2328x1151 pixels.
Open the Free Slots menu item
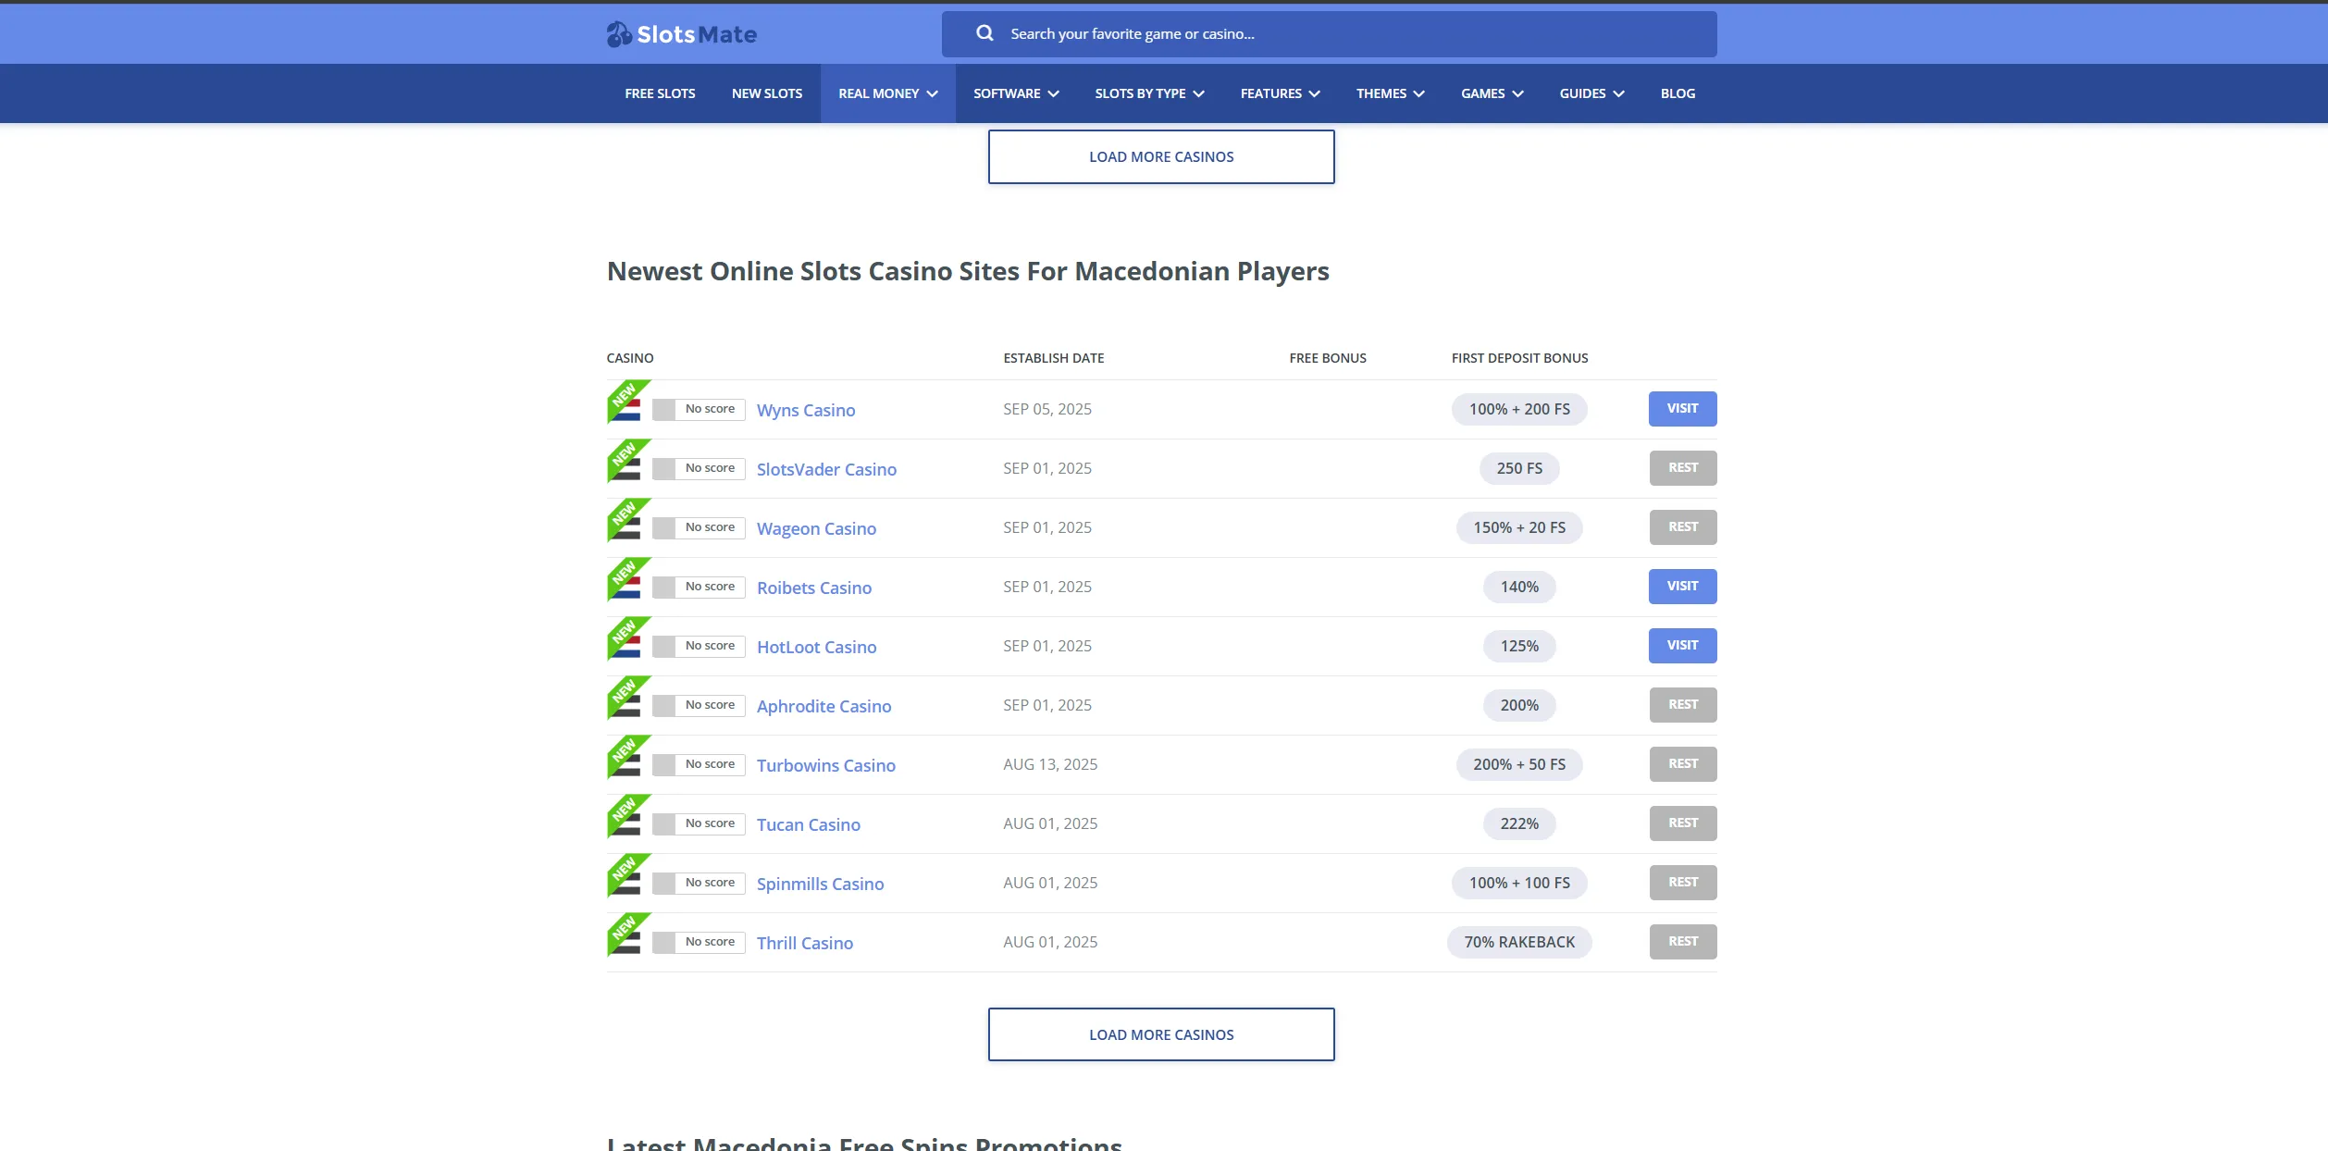(x=660, y=93)
